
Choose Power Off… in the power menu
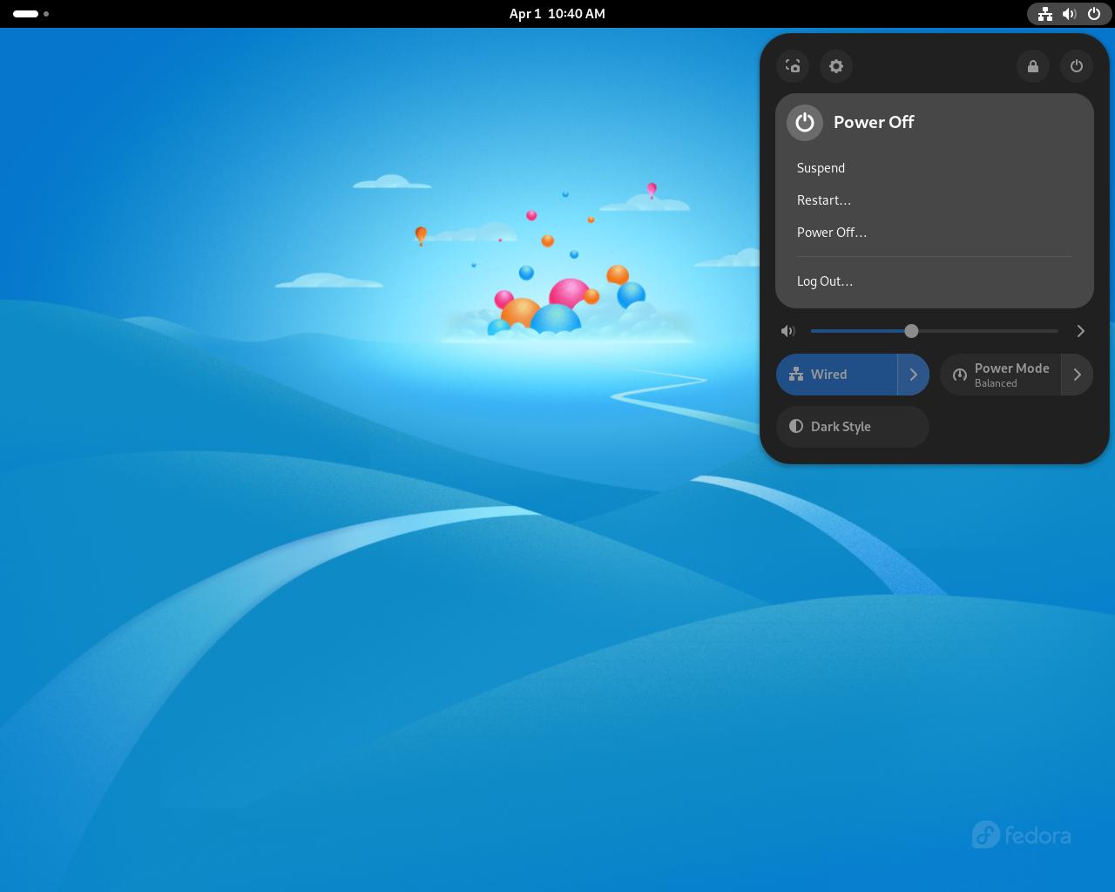[934, 233]
